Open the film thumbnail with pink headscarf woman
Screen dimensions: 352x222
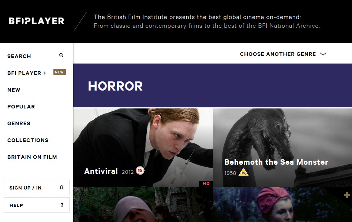pyautogui.click(x=282, y=205)
